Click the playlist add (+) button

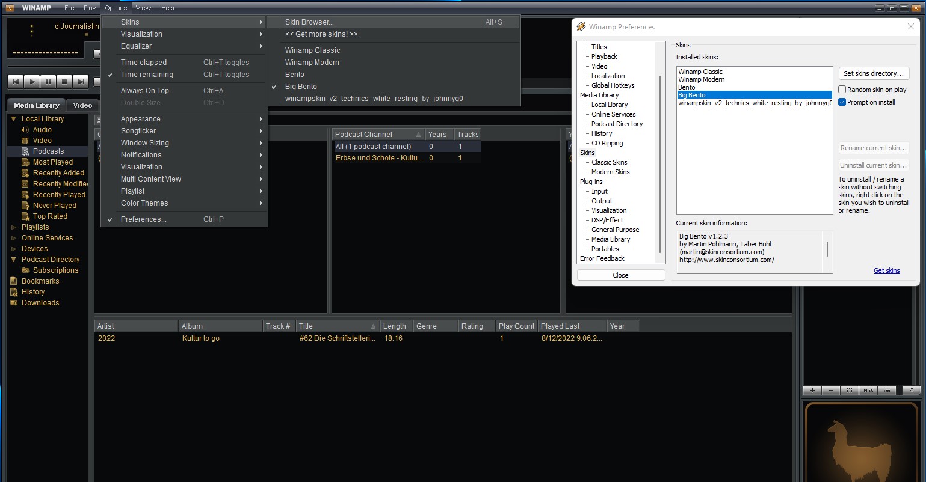point(812,390)
